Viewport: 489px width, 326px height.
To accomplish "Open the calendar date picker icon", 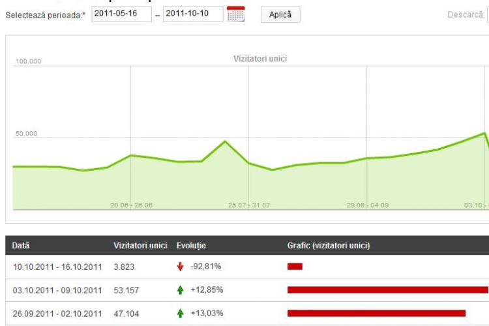I will pyautogui.click(x=235, y=14).
